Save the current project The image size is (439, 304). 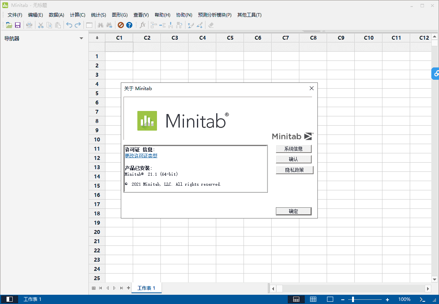pos(17,25)
